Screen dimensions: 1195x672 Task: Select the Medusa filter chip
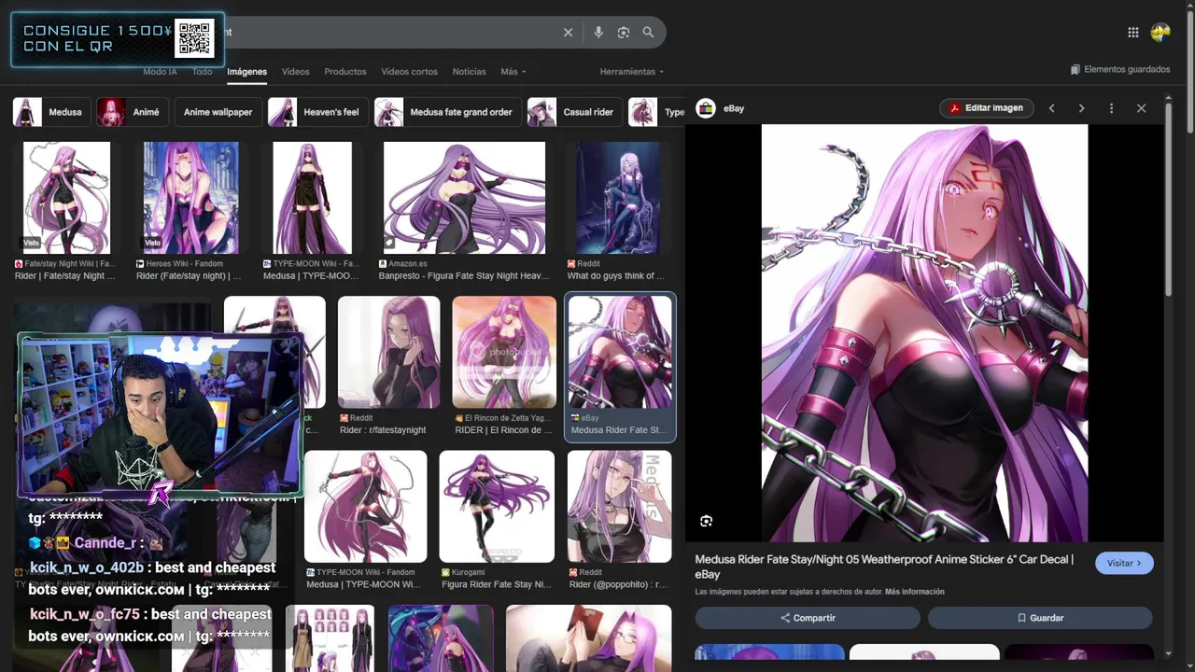tap(52, 112)
